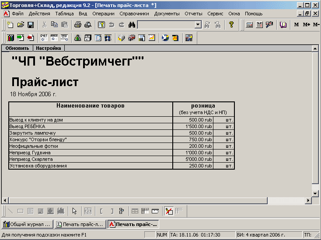The height and width of the screenshot is (240, 321).
Task: Click the horizontal scrollbar right arrow
Action: click(308, 200)
